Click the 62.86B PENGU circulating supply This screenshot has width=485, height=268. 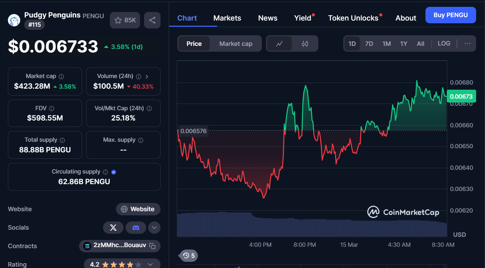click(84, 181)
